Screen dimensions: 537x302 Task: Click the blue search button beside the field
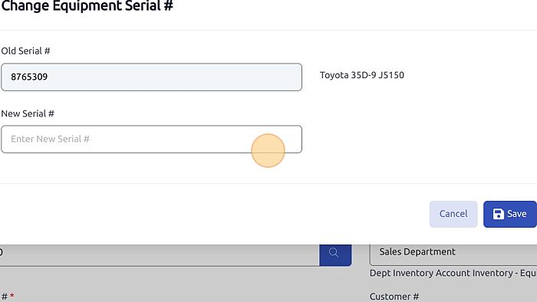pyautogui.click(x=335, y=255)
